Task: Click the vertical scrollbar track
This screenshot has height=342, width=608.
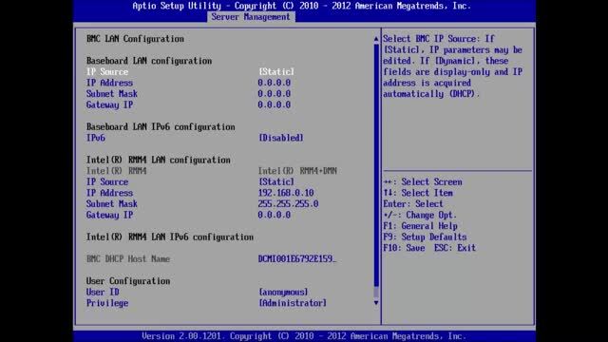Action: (376, 171)
